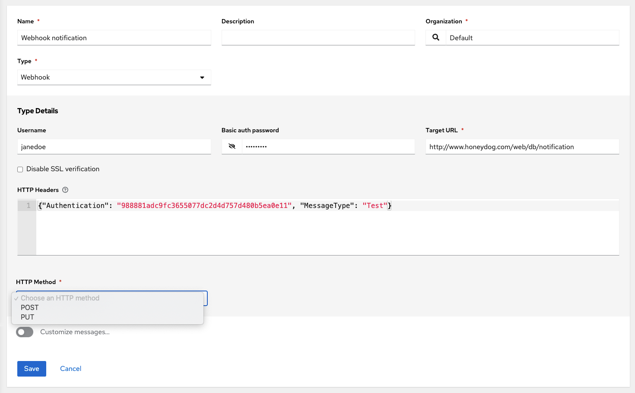Select the Username field showing janedoe
The image size is (635, 393).
[x=114, y=147]
